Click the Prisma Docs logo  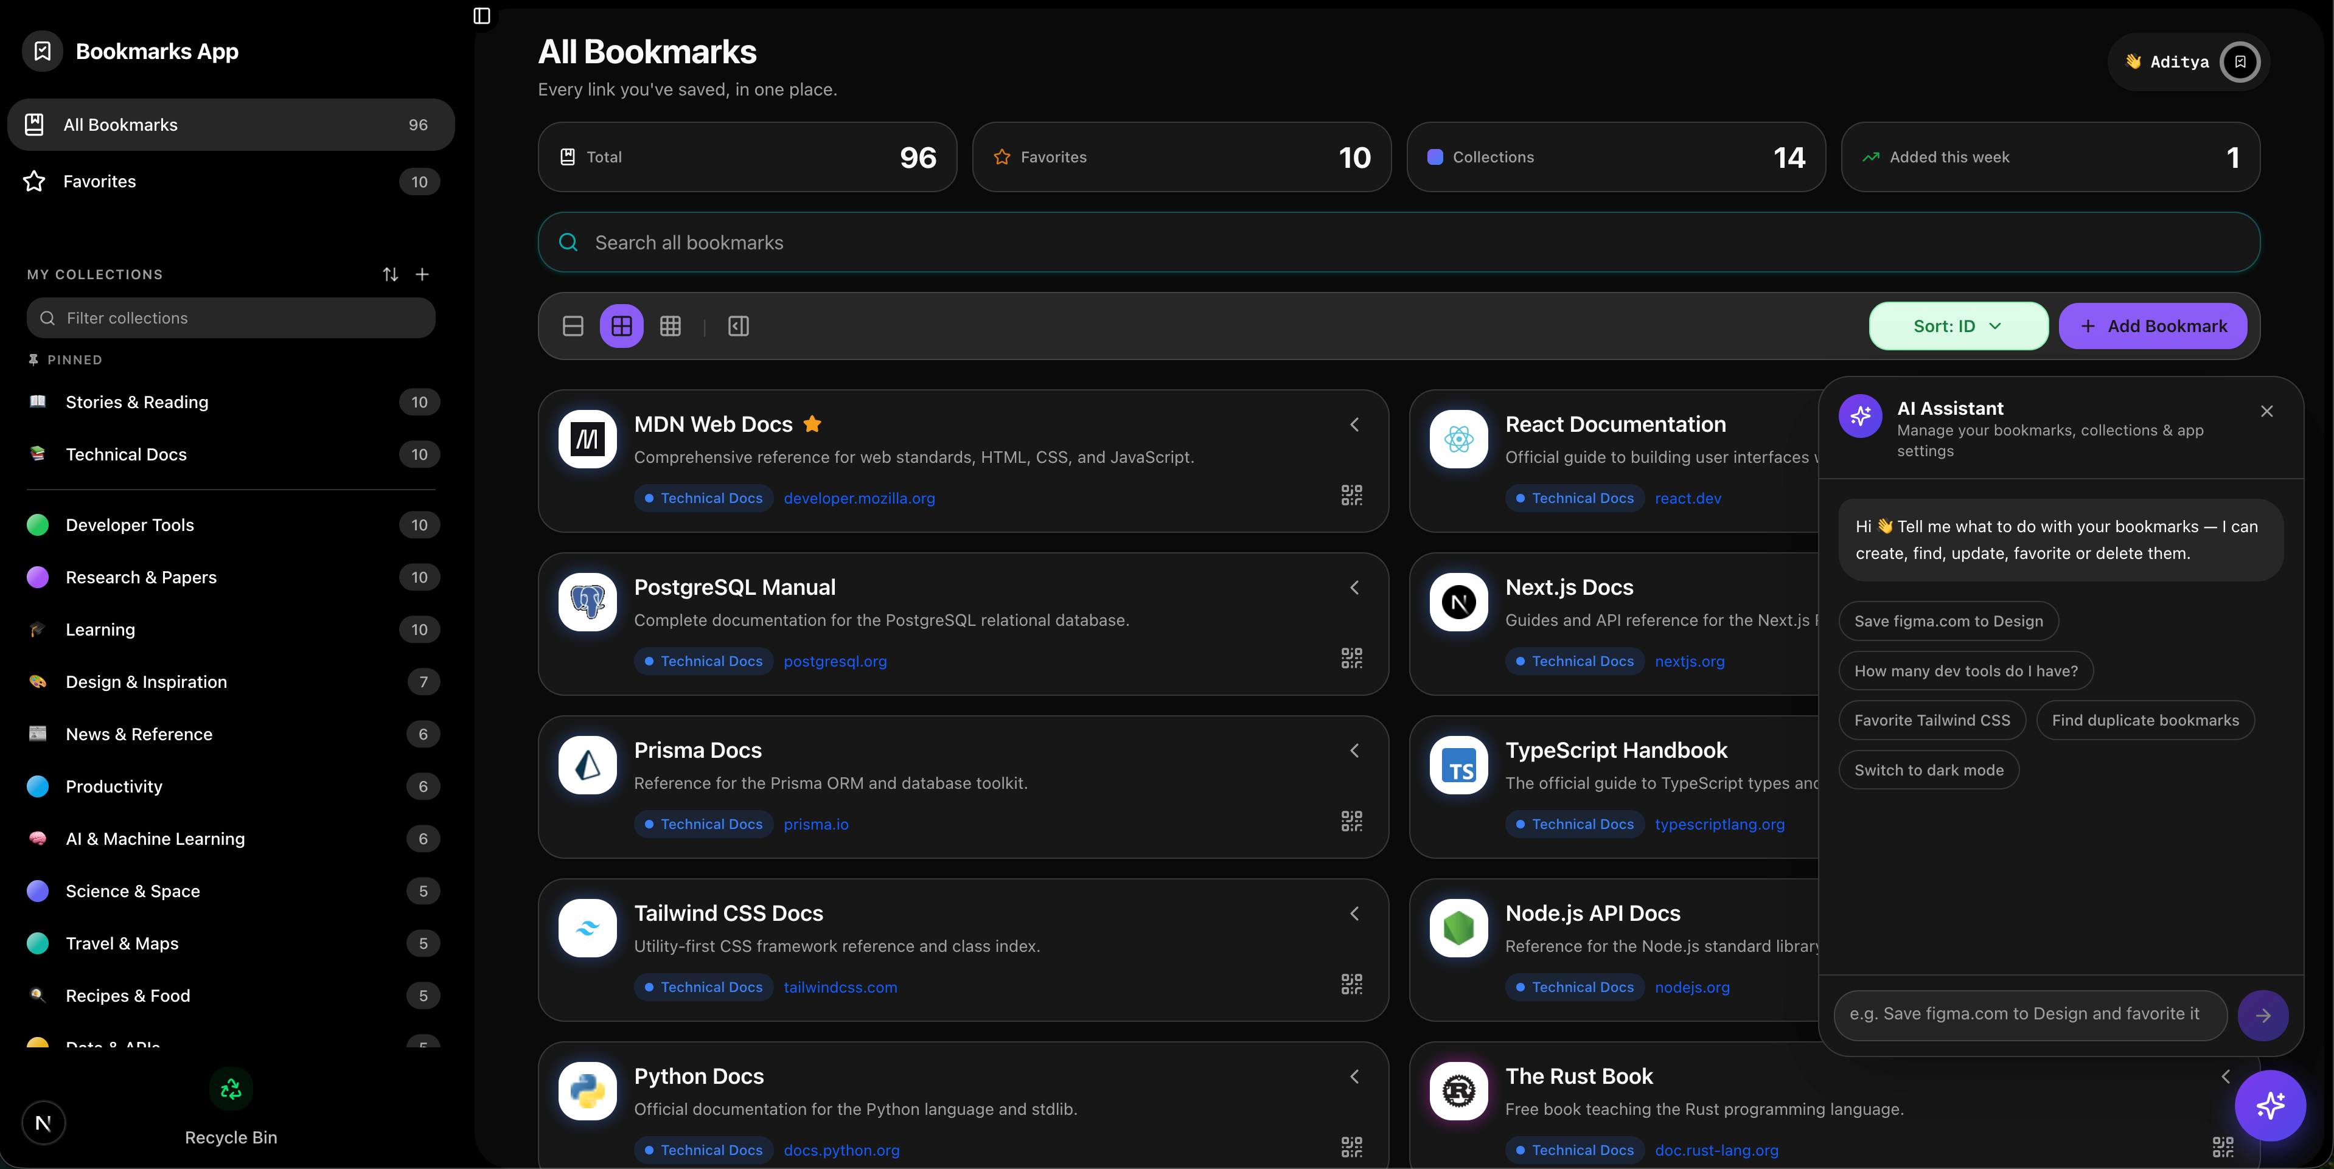click(587, 765)
